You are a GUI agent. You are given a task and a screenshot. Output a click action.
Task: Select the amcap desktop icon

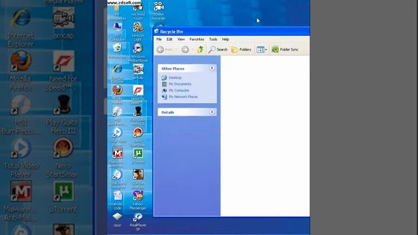point(138,72)
